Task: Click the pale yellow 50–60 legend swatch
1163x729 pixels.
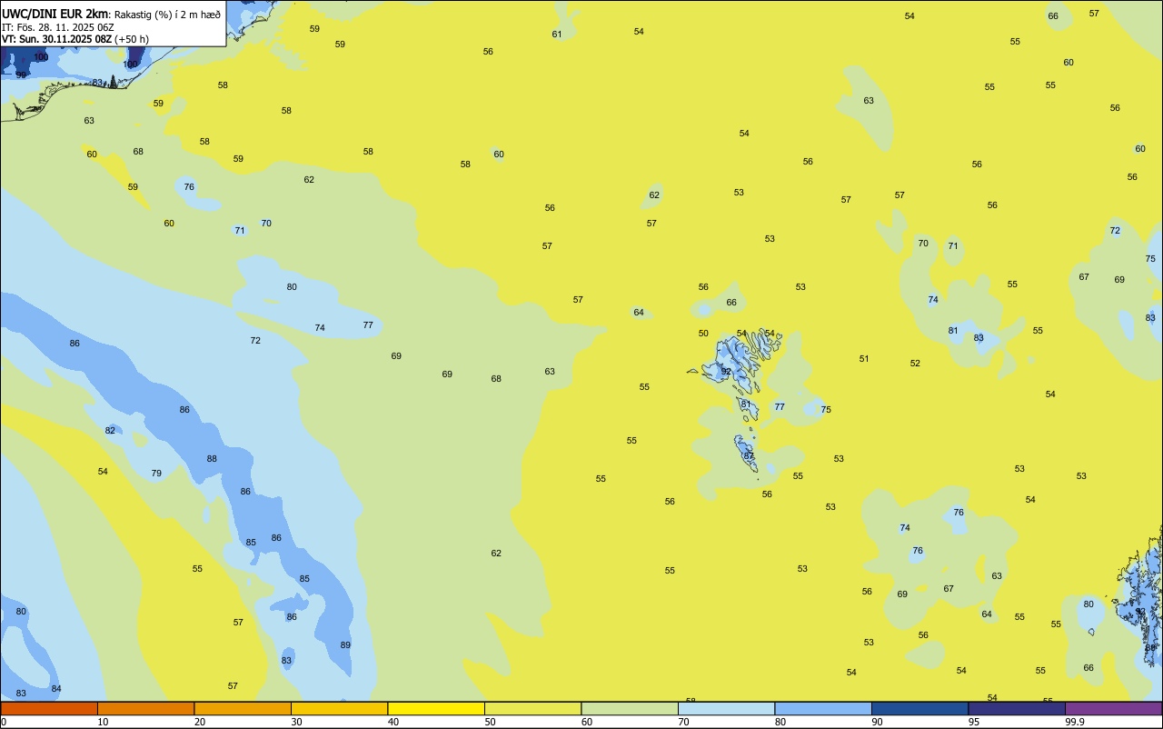Action: click(532, 708)
